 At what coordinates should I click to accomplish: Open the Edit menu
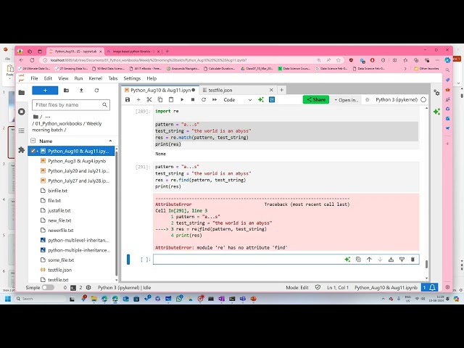[48, 78]
